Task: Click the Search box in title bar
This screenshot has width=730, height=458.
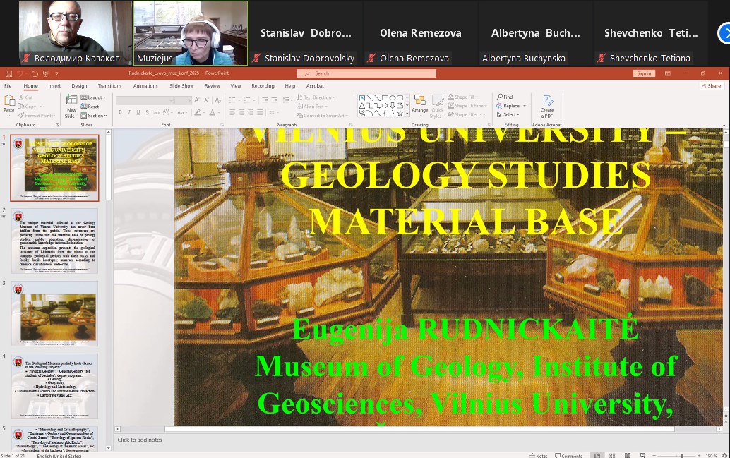Action: [x=367, y=73]
